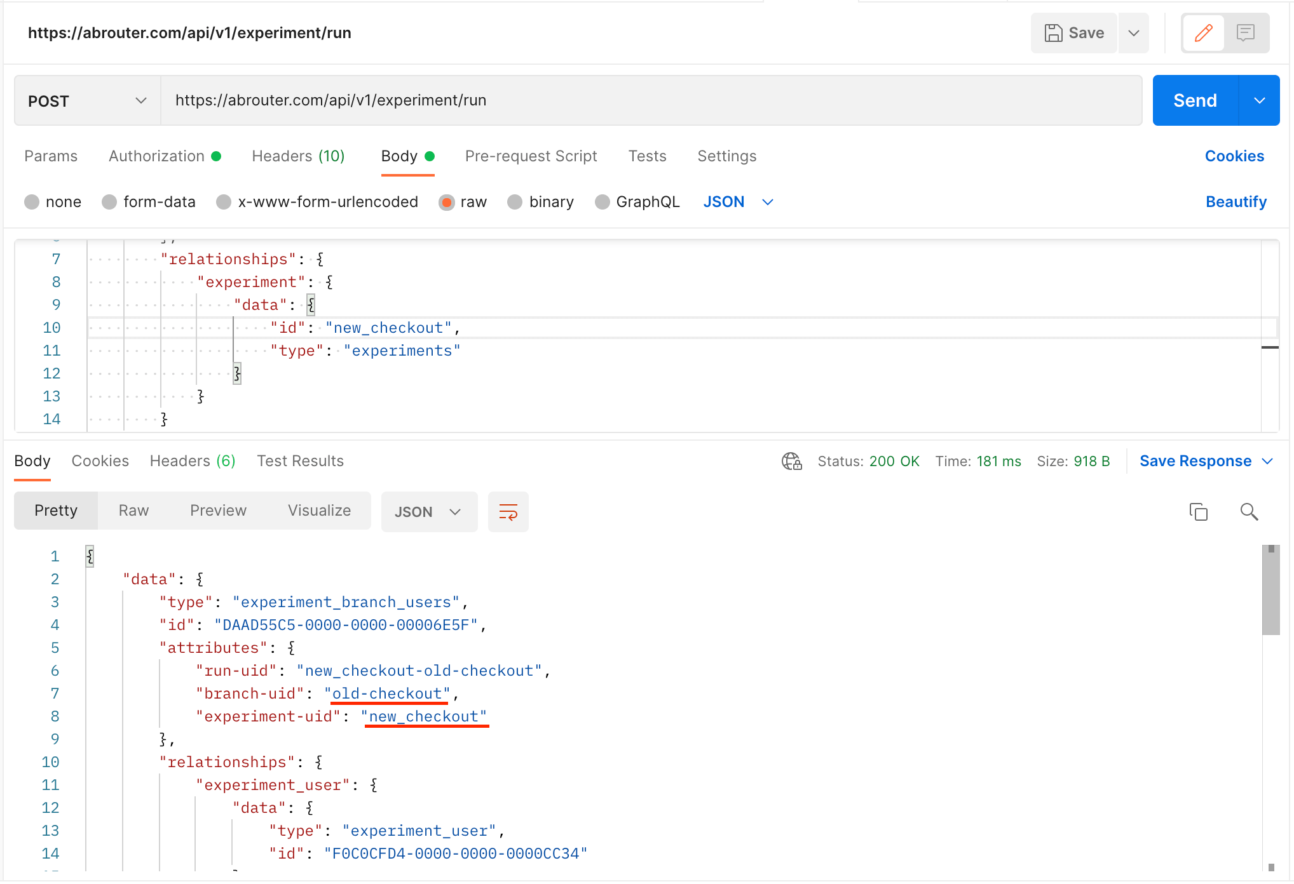Click Save Response
The width and height of the screenshot is (1294, 884).
point(1195,461)
